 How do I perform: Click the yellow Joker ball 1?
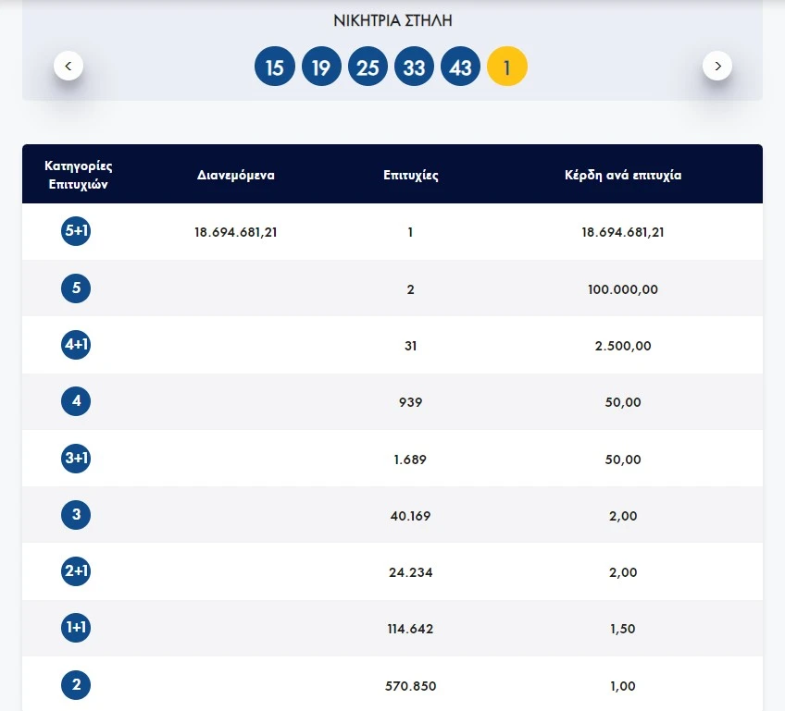pos(506,67)
